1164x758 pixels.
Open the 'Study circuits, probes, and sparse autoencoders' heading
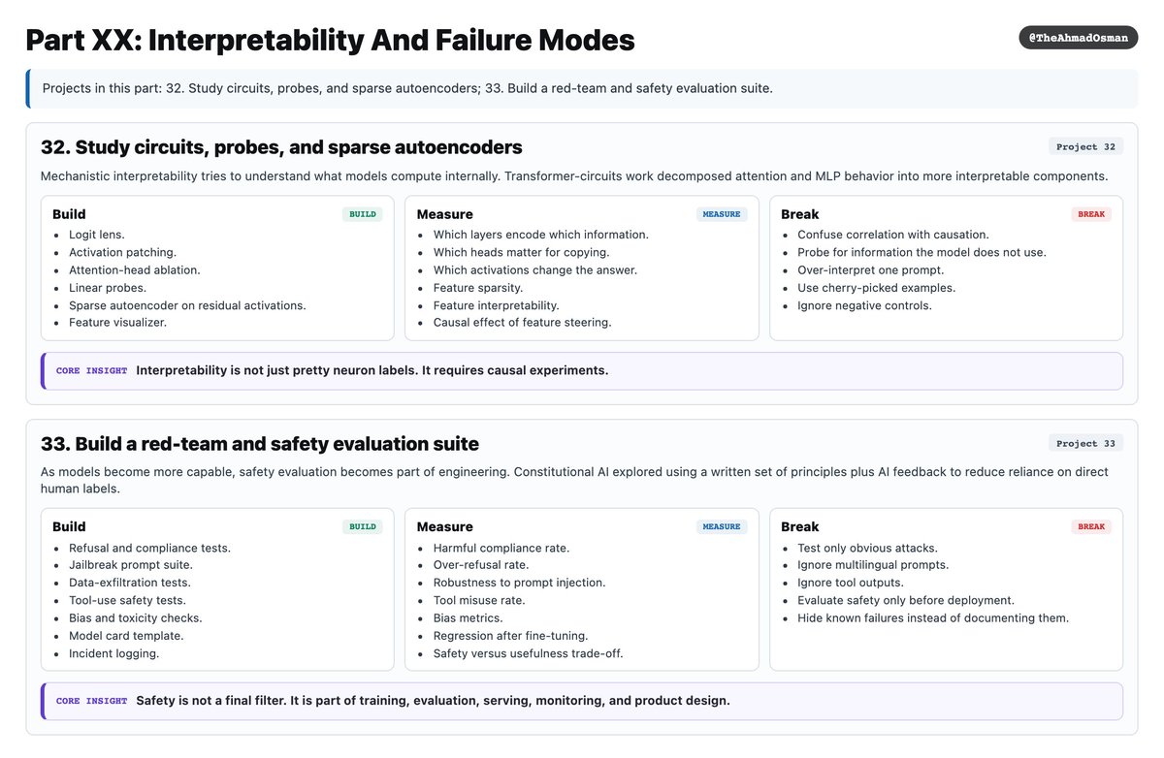coord(281,147)
